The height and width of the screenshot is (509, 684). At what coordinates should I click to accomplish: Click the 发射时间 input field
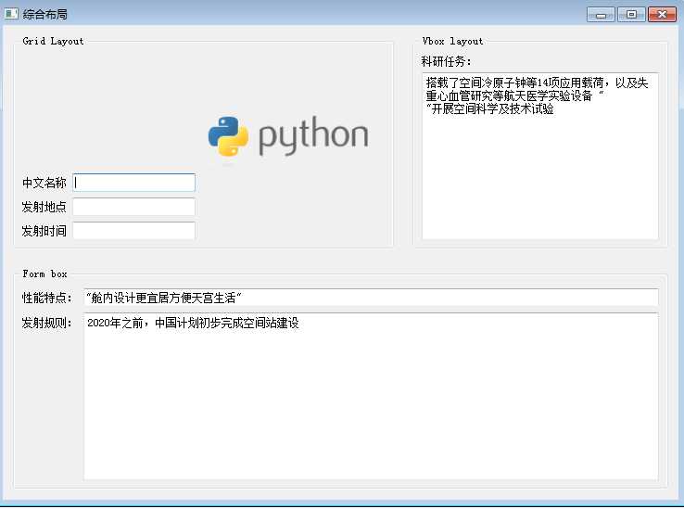pos(133,231)
